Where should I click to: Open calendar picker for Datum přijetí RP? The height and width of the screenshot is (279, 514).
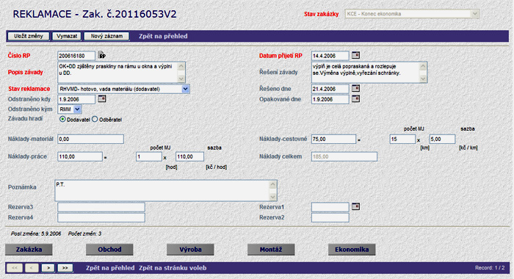point(355,55)
